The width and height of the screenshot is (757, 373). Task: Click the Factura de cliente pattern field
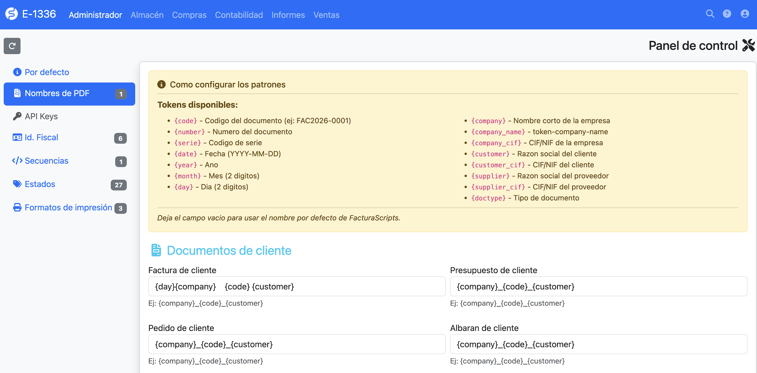click(297, 286)
